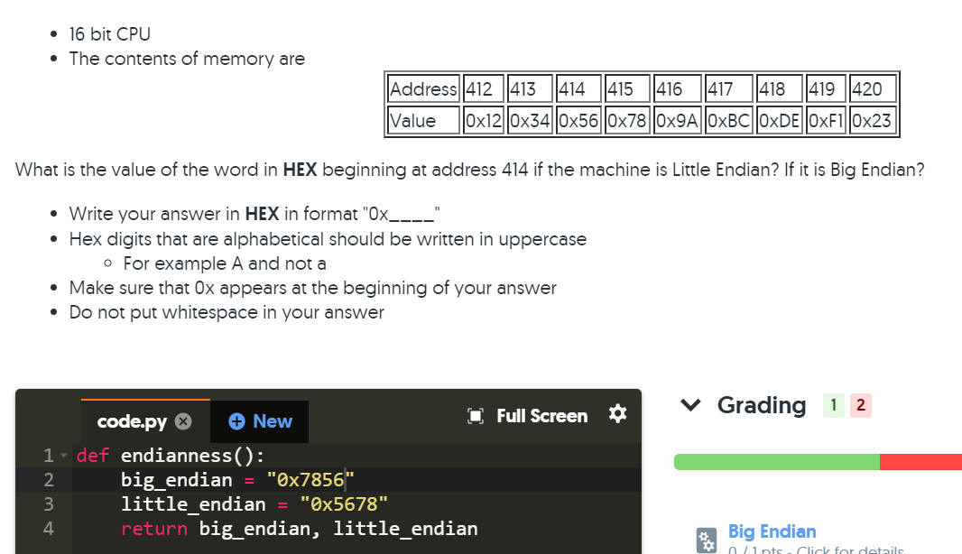Screen dimensions: 962x554
Task: Click the expand icon next to Full Screen label
Action: click(474, 415)
